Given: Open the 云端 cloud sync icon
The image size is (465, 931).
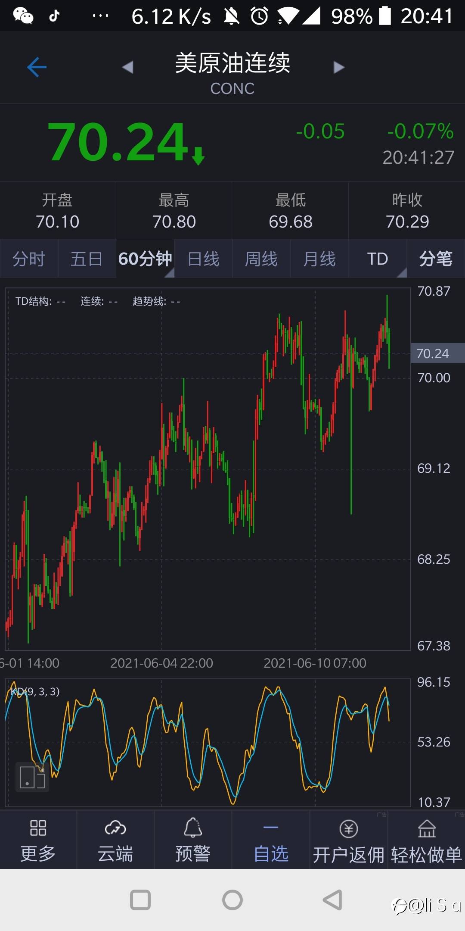Looking at the screenshot, I should (115, 828).
